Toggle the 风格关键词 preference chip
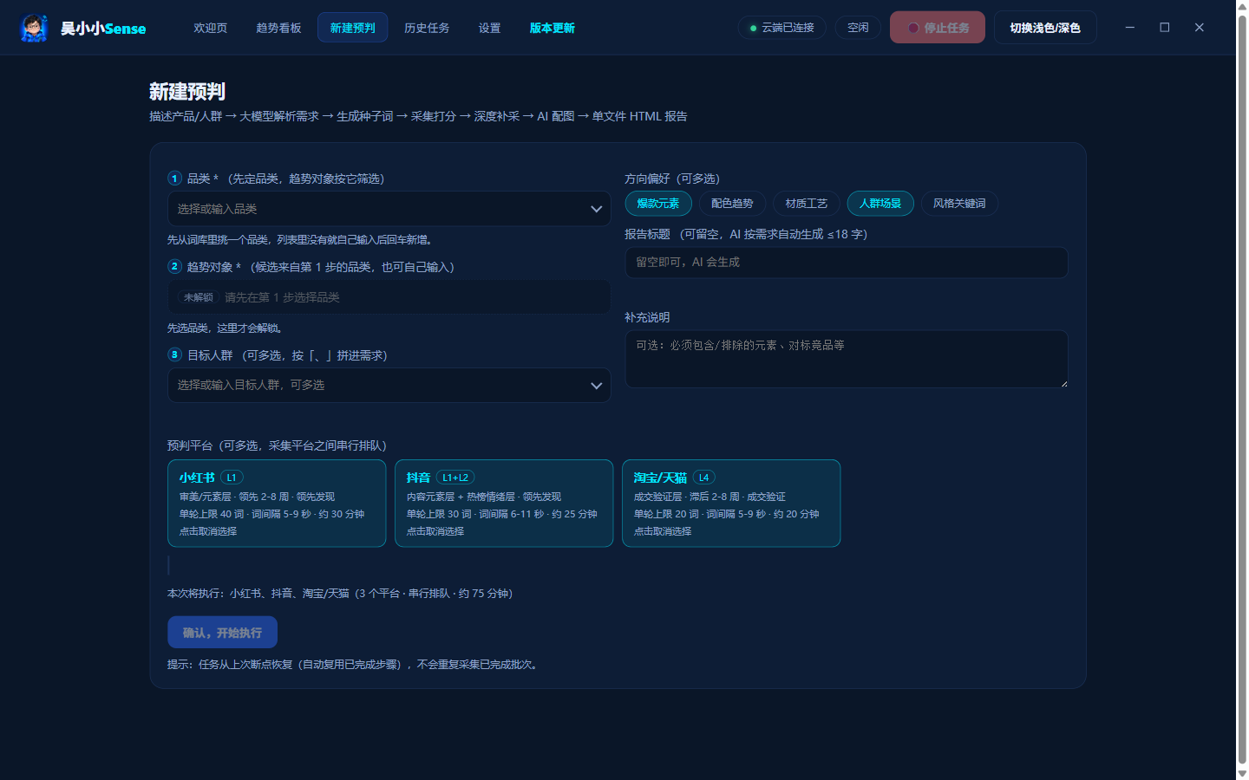The image size is (1249, 780). click(959, 204)
